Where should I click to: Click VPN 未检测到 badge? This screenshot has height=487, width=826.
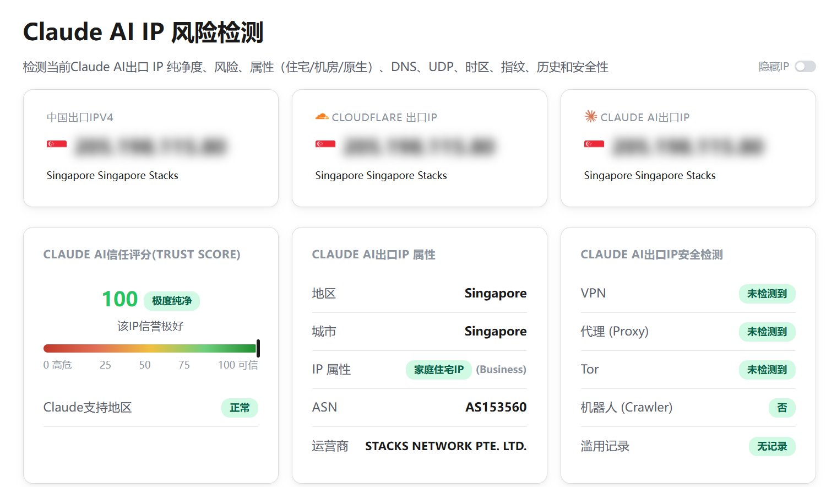pos(767,294)
